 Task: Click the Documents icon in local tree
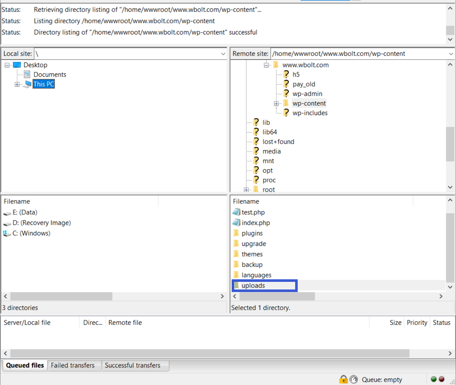(x=27, y=74)
